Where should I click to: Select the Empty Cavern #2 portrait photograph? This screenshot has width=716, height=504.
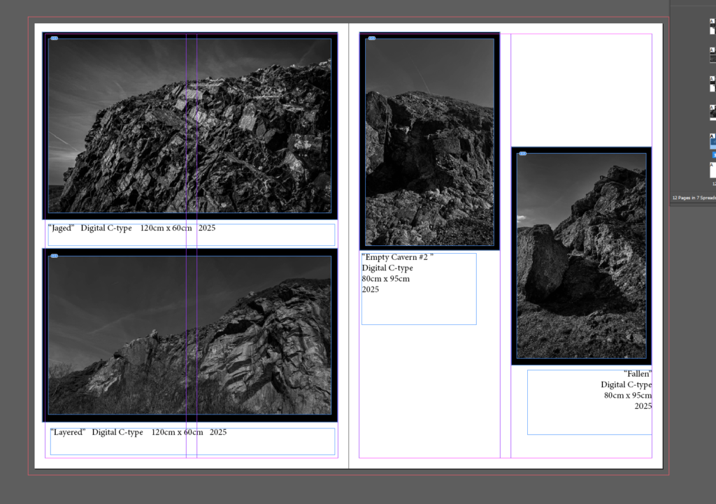click(x=430, y=141)
